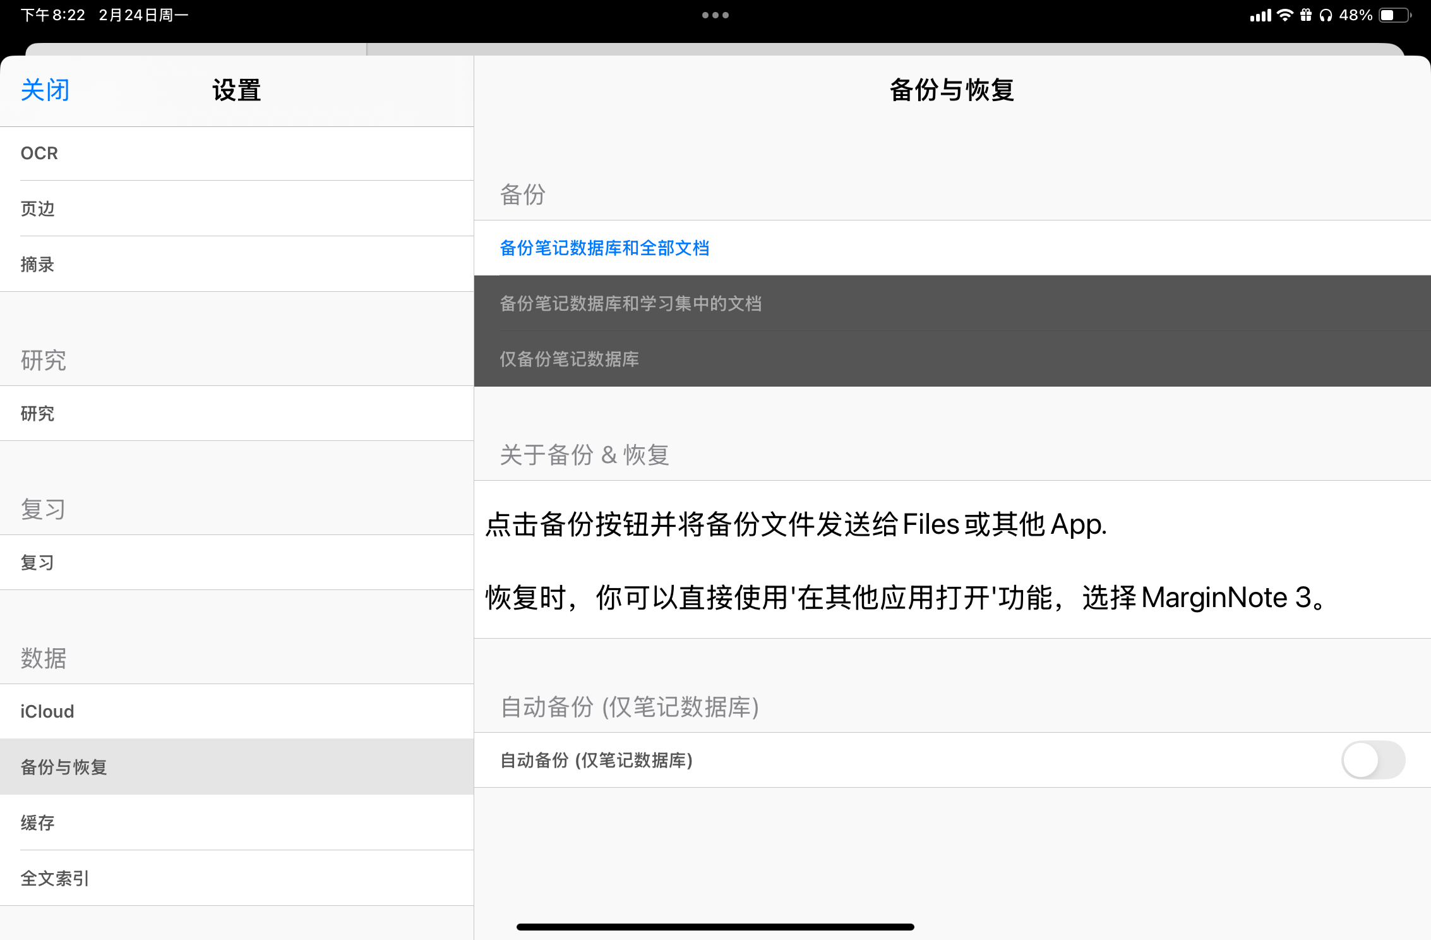Tap the 48% battery percentage text

pos(1356,15)
